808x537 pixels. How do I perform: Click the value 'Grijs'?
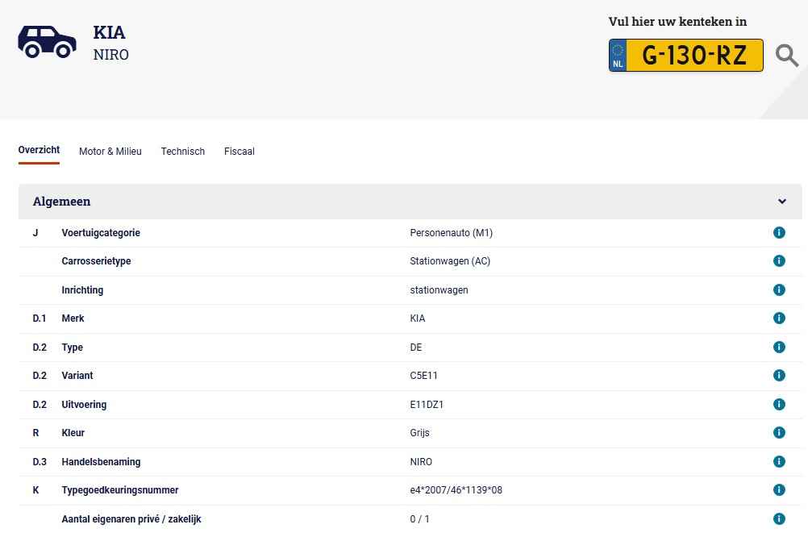pos(419,433)
